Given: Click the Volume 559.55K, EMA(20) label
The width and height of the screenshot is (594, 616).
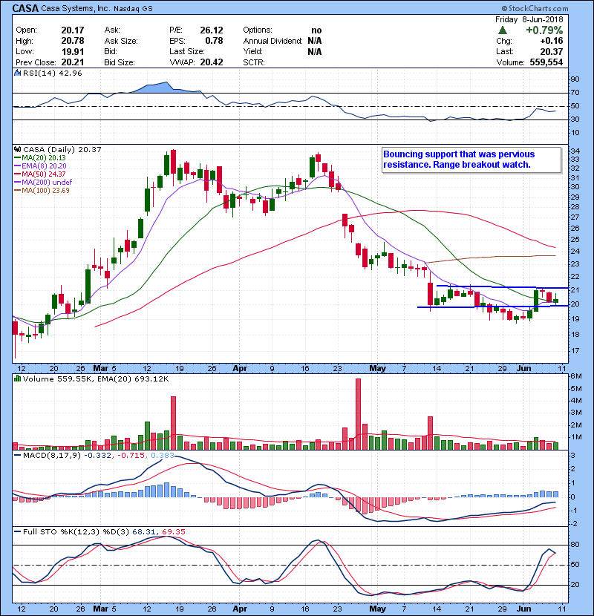Looking at the screenshot, I should [96, 379].
